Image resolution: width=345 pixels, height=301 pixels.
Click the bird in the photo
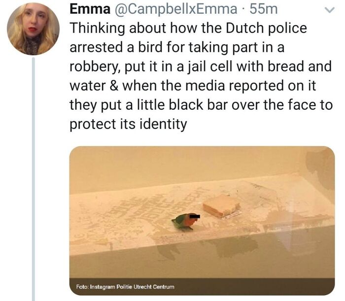pos(185,222)
